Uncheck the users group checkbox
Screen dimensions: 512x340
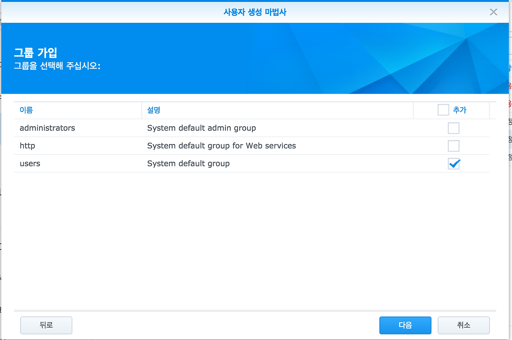tap(453, 164)
